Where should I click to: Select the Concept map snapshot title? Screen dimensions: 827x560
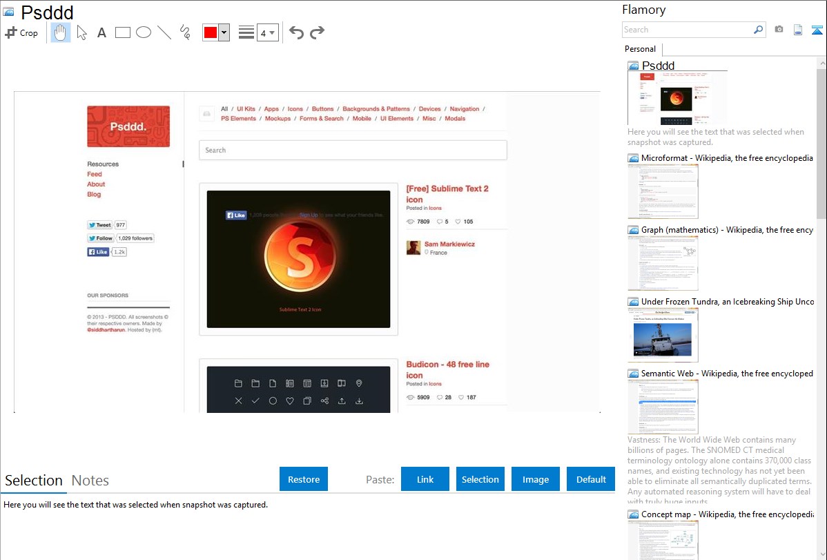click(x=728, y=514)
